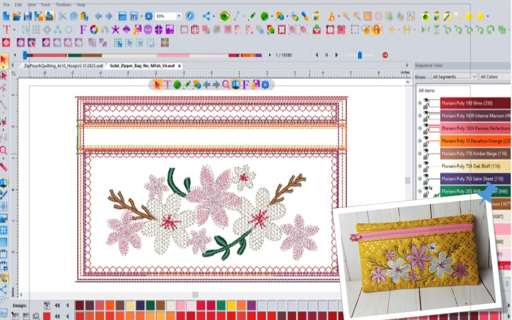Select the Text lettering tool
This screenshot has width=512, height=320.
click(x=7, y=29)
